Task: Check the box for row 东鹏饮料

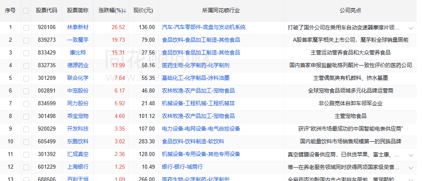Action: pyautogui.click(x=26, y=142)
